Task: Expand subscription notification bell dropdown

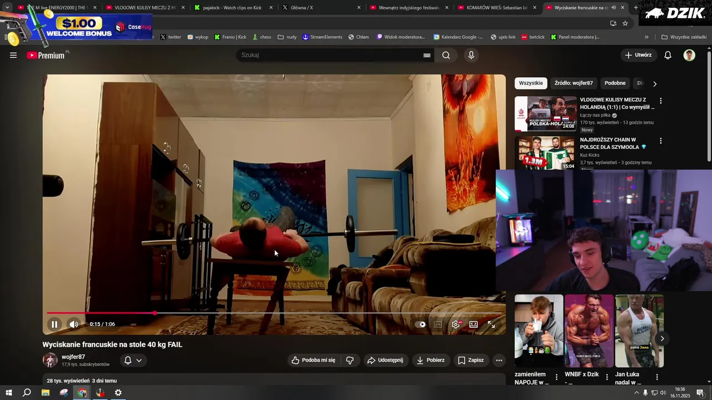Action: pyautogui.click(x=133, y=360)
